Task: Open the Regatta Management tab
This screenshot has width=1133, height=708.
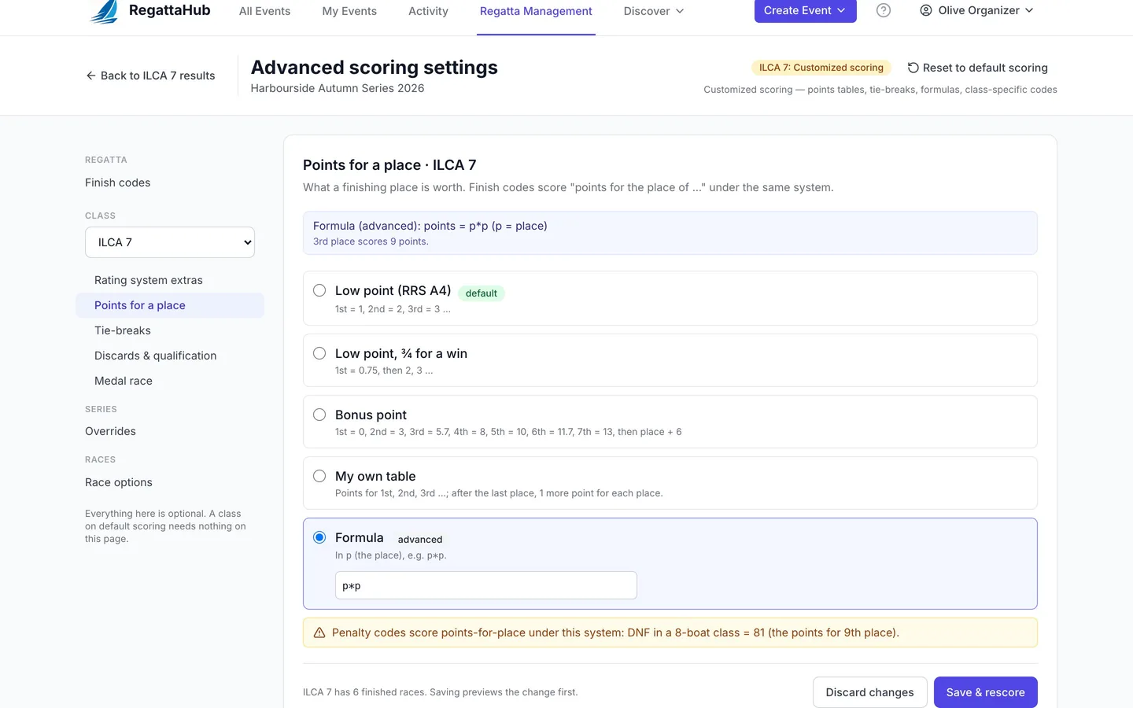Action: pos(536,11)
